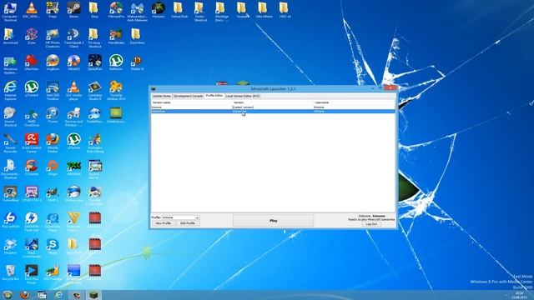This screenshot has width=534, height=300.
Task: Open the Local Version Editor (NYI) tab
Action: coord(243,97)
